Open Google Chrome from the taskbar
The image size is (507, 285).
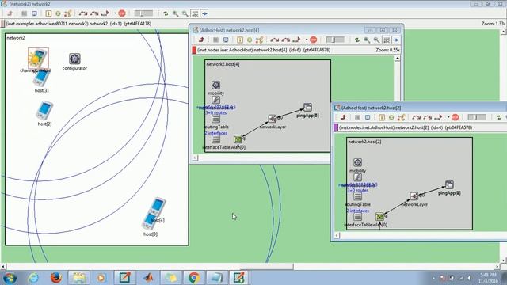point(194,278)
